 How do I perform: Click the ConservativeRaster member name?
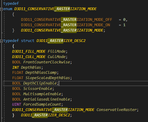[117, 110]
